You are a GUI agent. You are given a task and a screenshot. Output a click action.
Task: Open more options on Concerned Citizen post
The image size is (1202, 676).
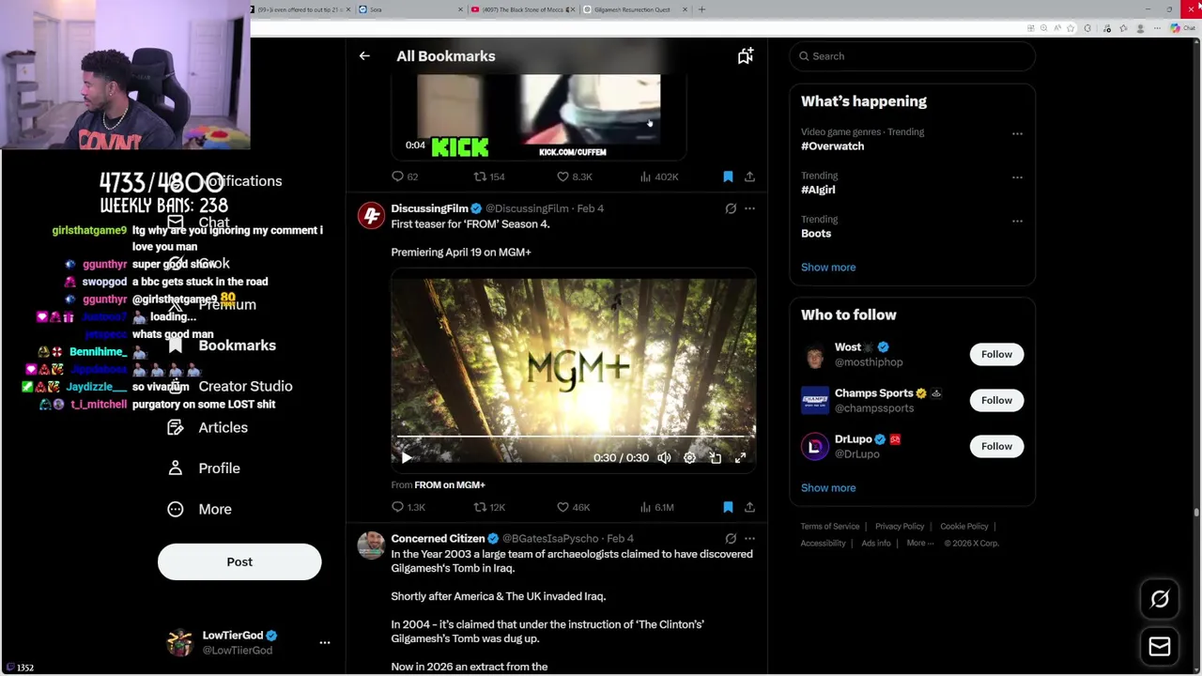(x=749, y=539)
